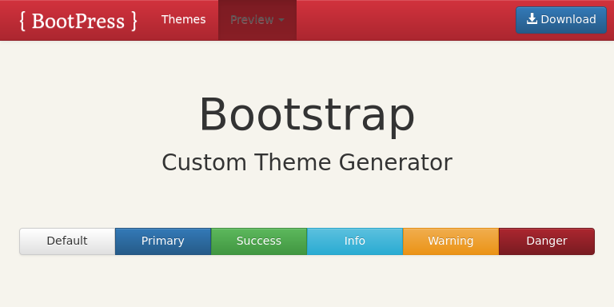The height and width of the screenshot is (307, 614).
Task: Go to the Themes nav item
Action: 184,19
